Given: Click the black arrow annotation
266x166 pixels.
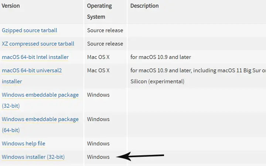Looking at the screenshot, I should point(140,156).
